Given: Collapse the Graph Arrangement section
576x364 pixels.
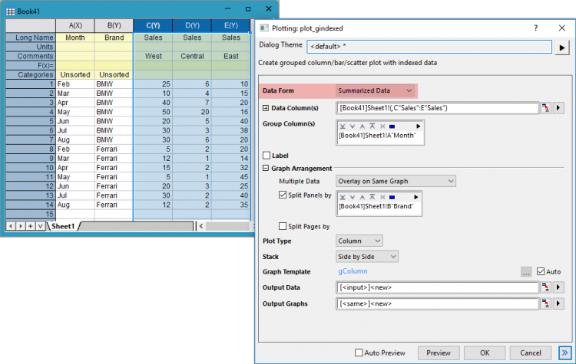Looking at the screenshot, I should coord(266,169).
